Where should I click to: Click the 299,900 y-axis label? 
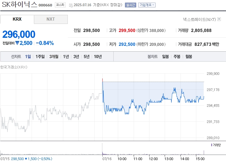(213, 74)
